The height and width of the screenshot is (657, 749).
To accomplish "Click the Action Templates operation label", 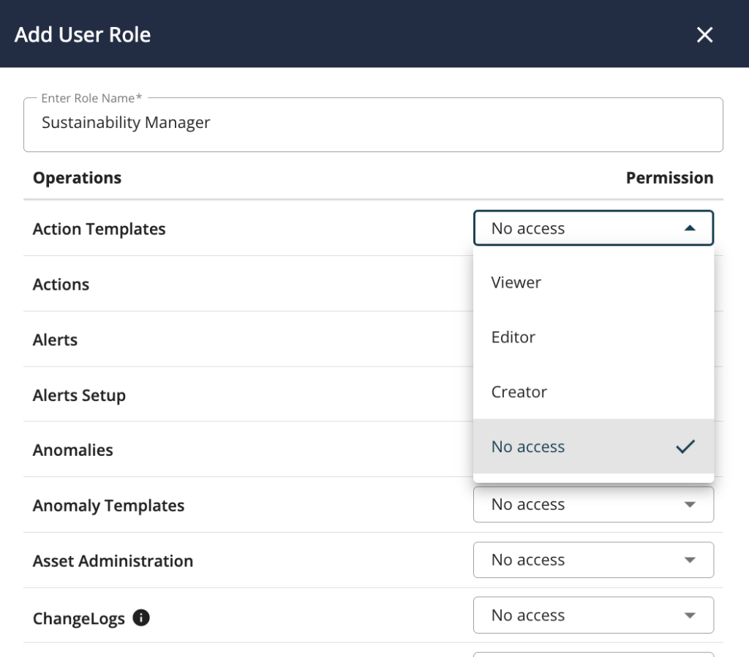I will (x=99, y=229).
